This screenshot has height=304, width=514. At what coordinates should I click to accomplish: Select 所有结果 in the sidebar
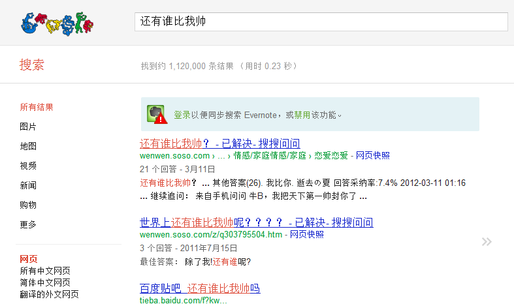(x=37, y=107)
